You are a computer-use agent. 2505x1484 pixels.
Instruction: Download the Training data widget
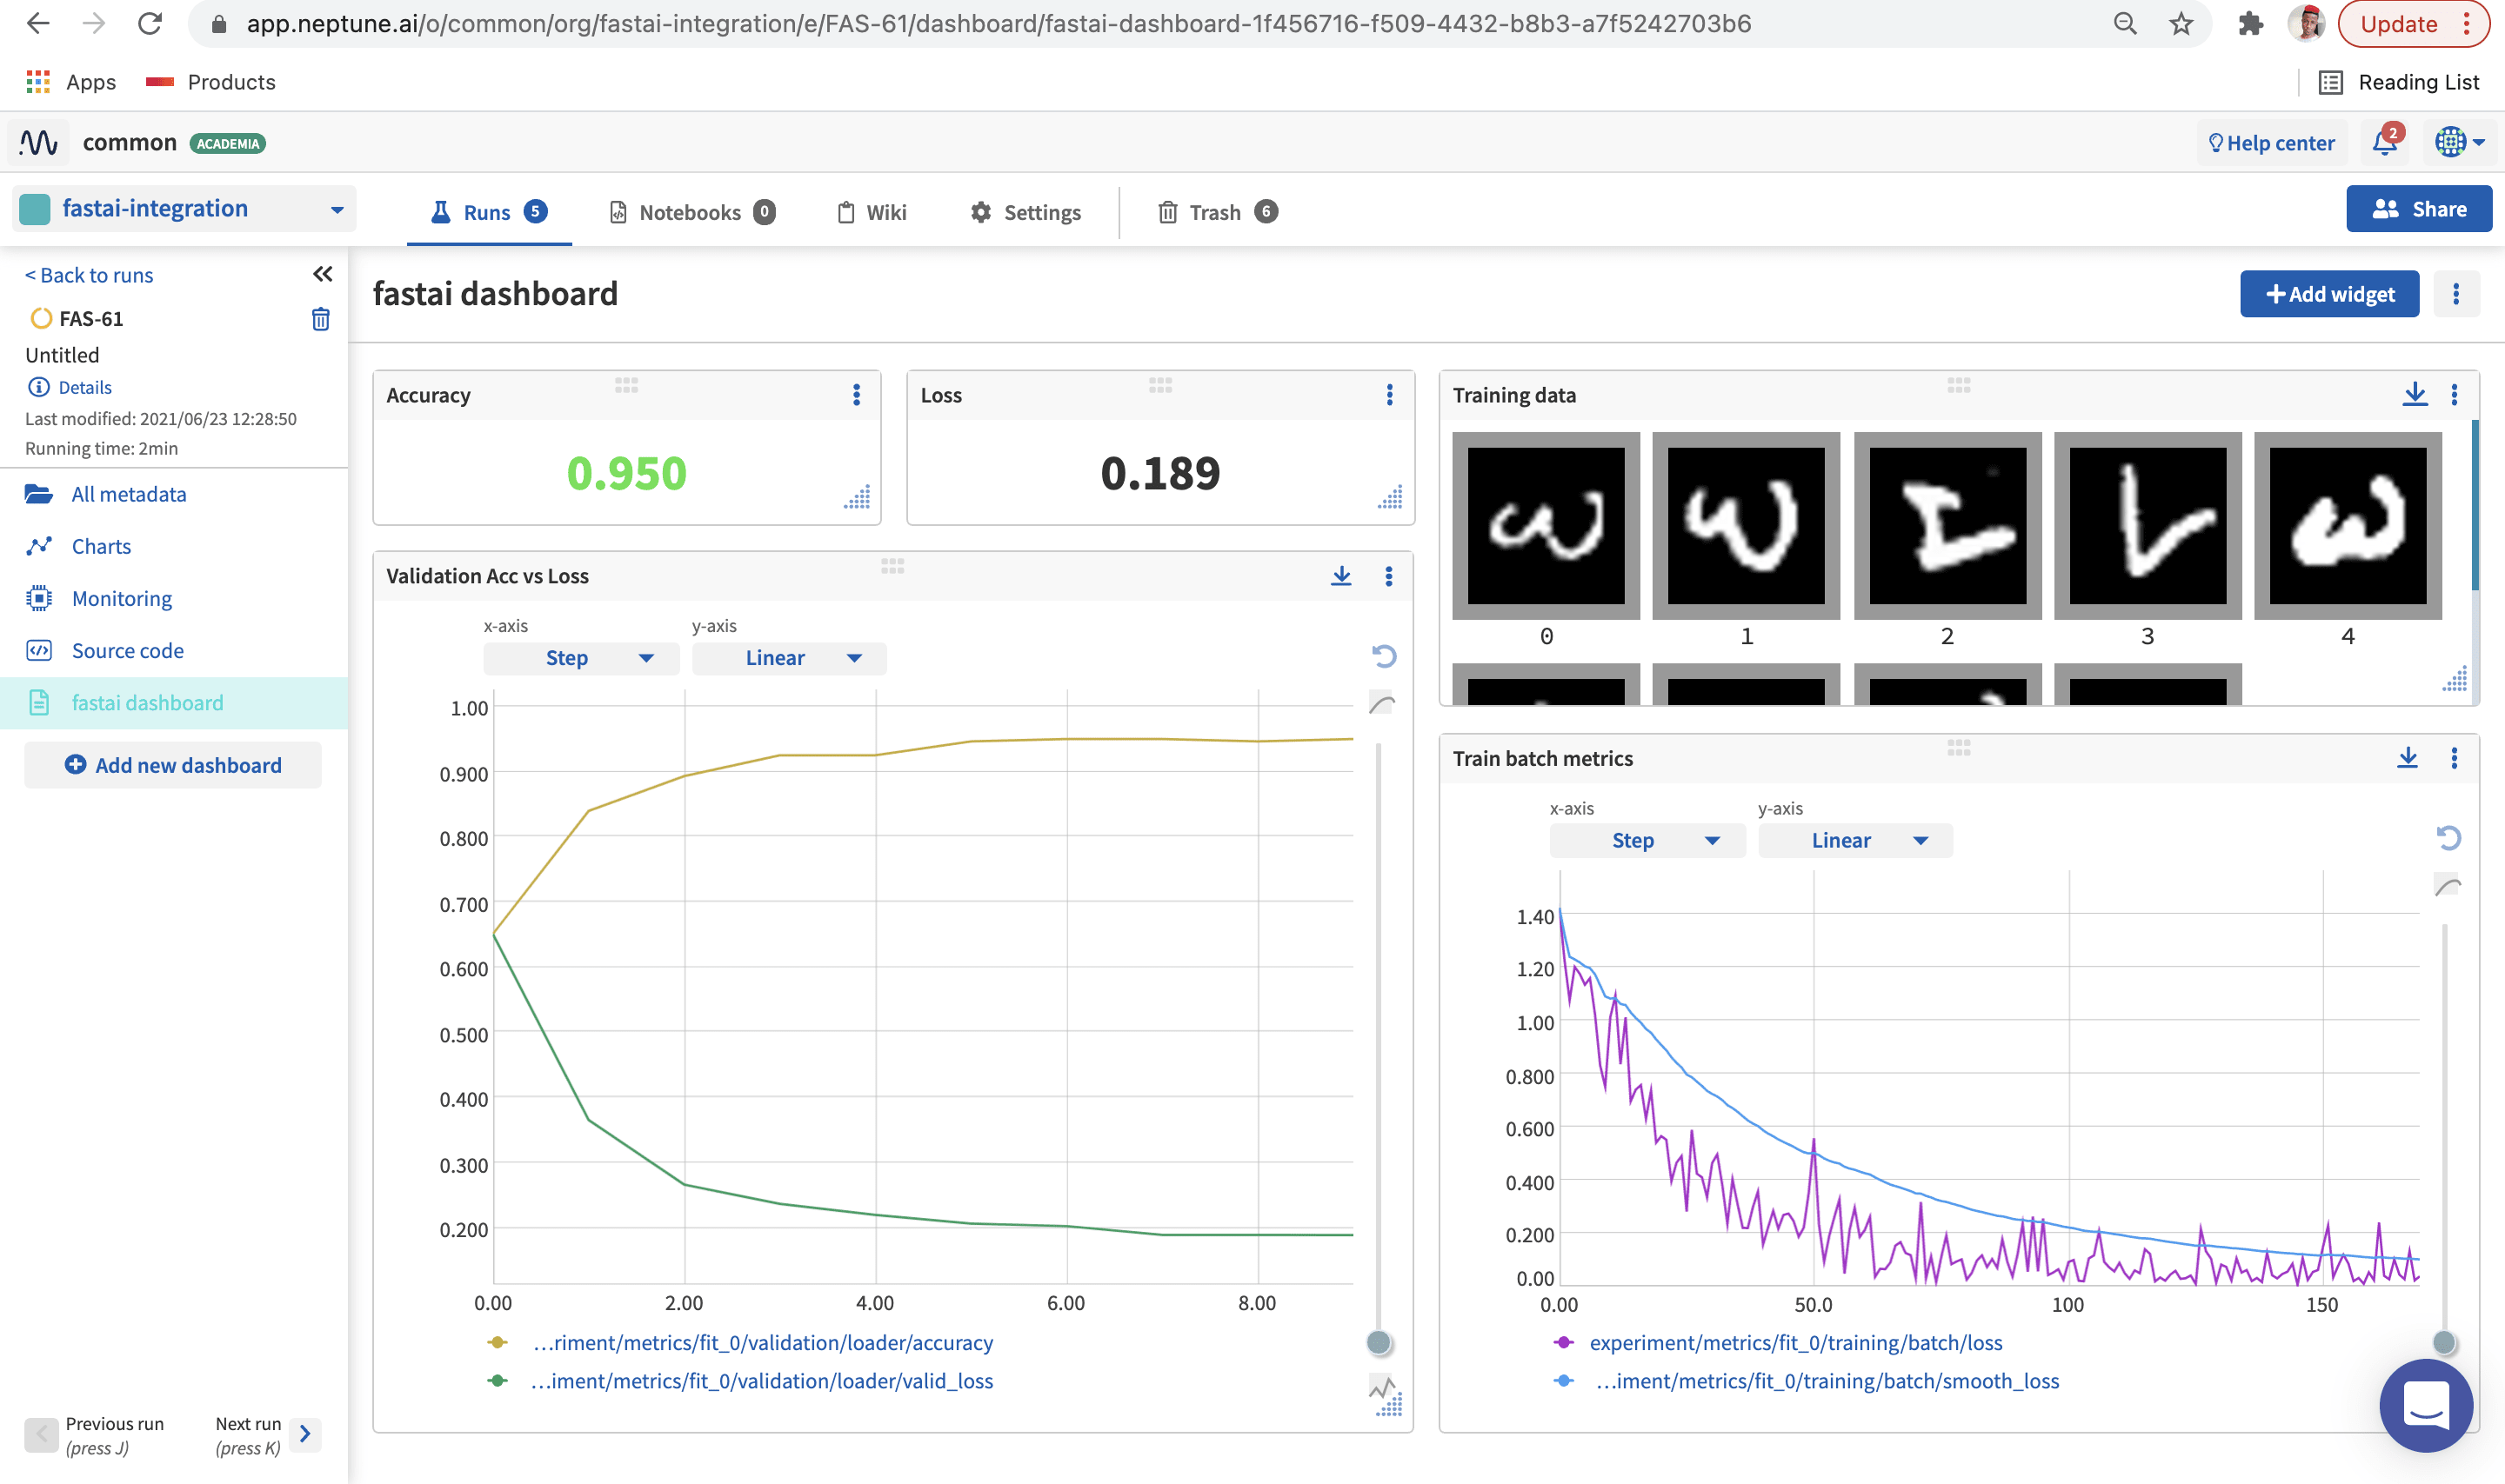point(2415,395)
